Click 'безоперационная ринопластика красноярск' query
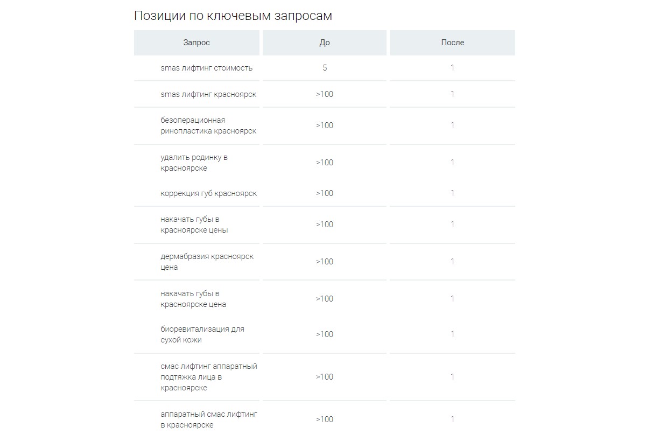This screenshot has height=441, width=646. pos(208,125)
